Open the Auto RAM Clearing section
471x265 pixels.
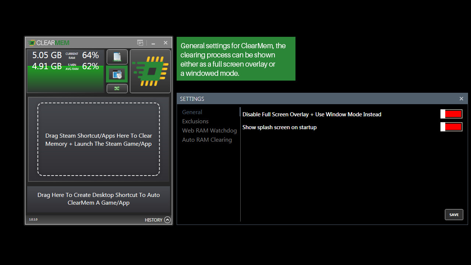[207, 139]
